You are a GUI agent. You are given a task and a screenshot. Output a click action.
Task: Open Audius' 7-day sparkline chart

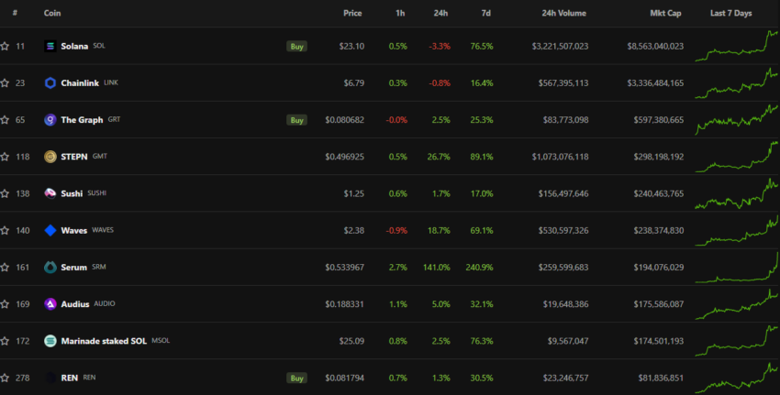click(737, 304)
